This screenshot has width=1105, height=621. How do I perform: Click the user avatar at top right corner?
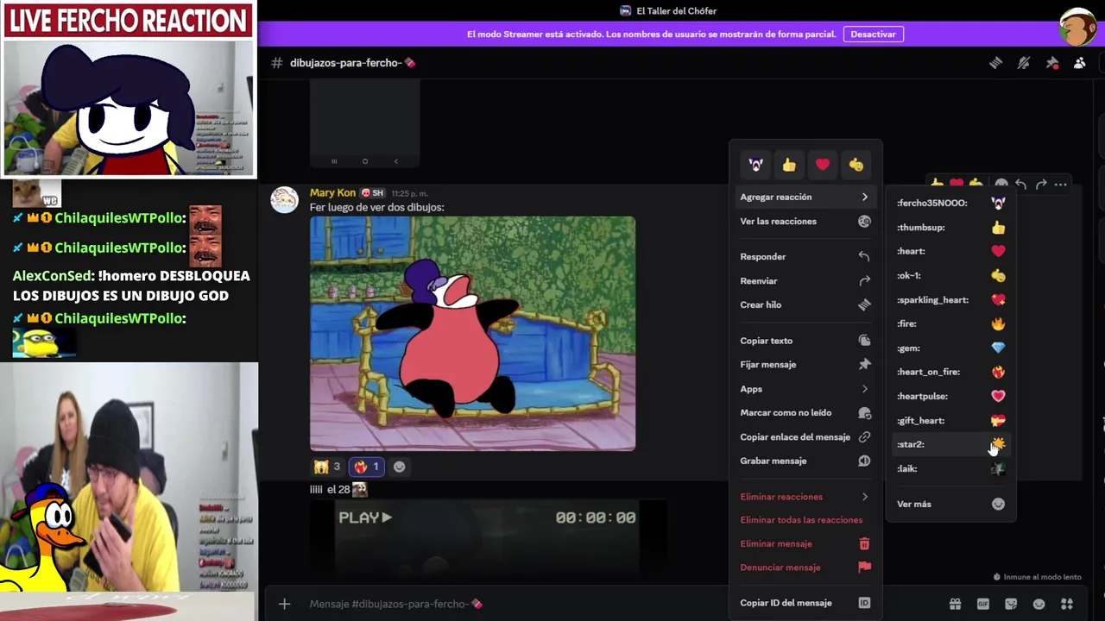1078,27
